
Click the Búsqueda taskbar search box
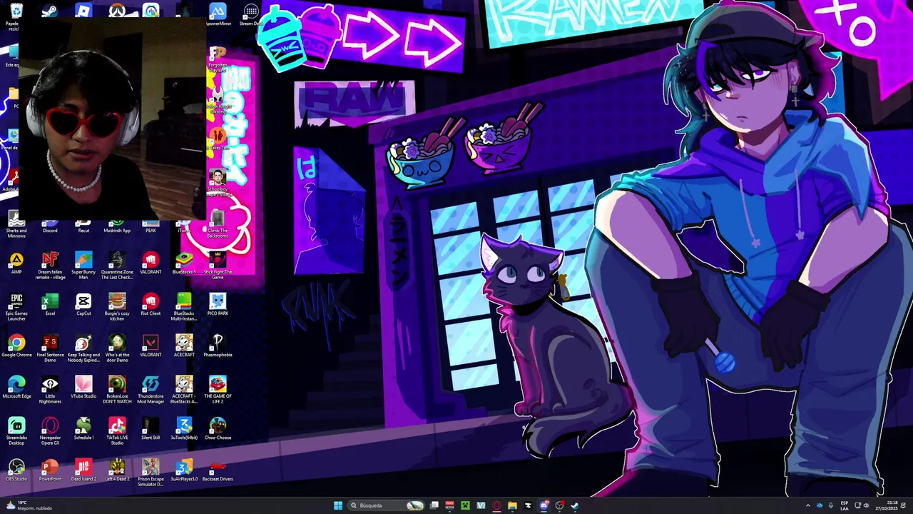tap(387, 505)
